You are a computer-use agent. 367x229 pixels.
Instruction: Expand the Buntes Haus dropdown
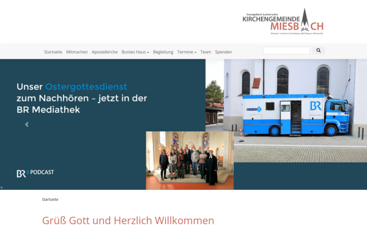click(135, 52)
